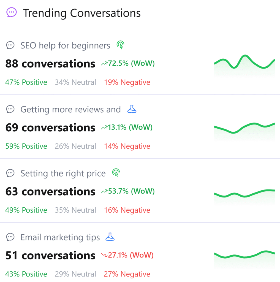The width and height of the screenshot is (280, 282).
Task: Open the flask icon next to Email marketing tips
Action: [x=110, y=237]
